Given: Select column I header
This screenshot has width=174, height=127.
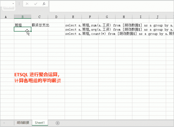Looking at the screenshot, I should coord(141,17).
